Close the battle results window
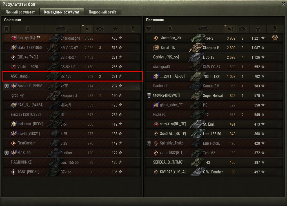The height and width of the screenshot is (206, 287). (x=283, y=4)
